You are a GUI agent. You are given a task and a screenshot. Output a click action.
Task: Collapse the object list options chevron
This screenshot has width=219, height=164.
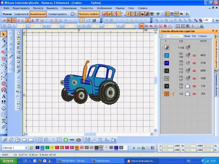click(161, 36)
